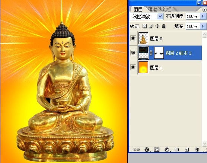Delete layer with trash icon
This screenshot has height=163, width=207.
tap(197, 150)
